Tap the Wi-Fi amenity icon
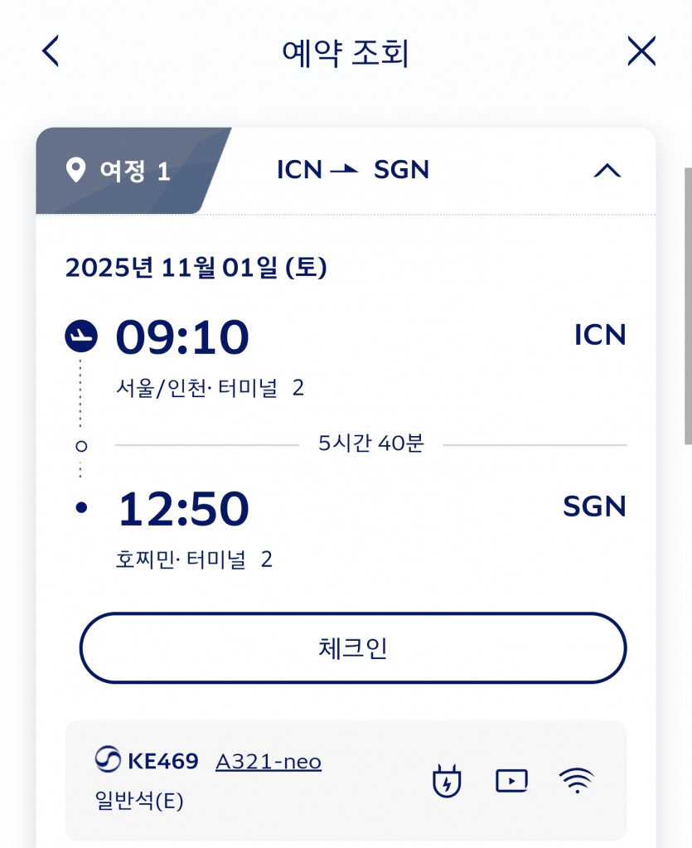 pyautogui.click(x=577, y=781)
